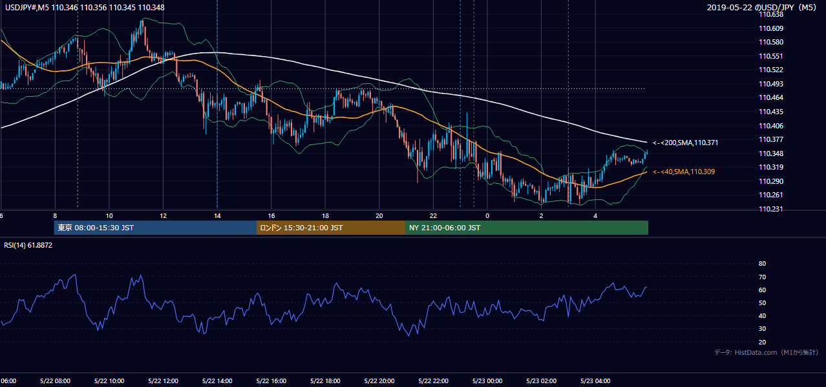Click the bottom date label 5/22 10:00

click(109, 381)
